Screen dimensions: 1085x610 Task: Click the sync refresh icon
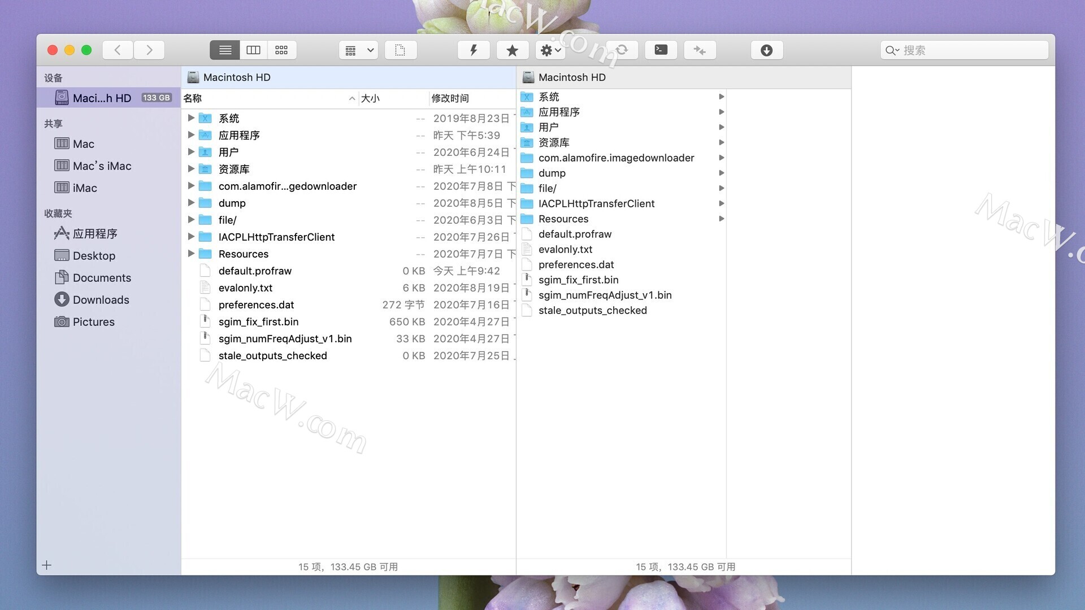pos(622,50)
